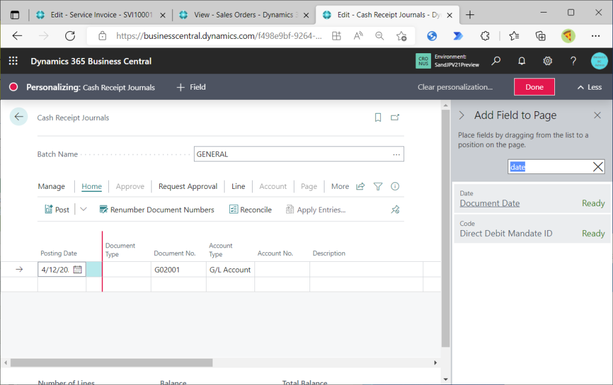
Task: Toggle the filter pane funnel icon
Action: (x=378, y=187)
